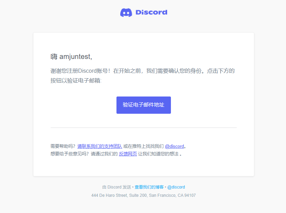Click the Discord mascot logo icon
Screen dimensions: 286x213
[126, 12]
